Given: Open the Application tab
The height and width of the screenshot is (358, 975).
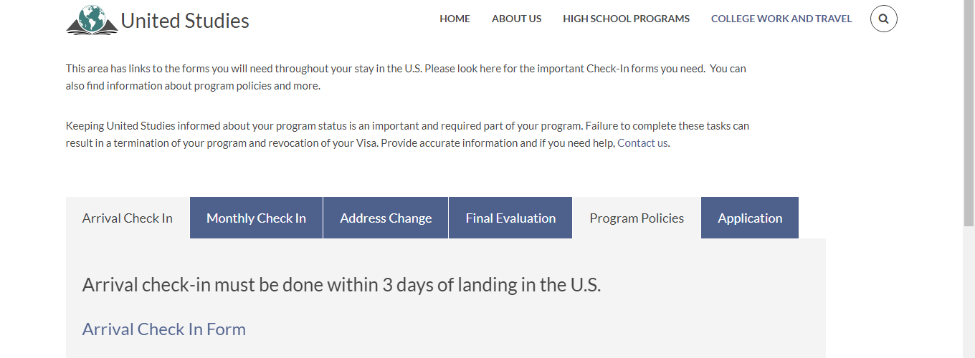Looking at the screenshot, I should click(x=750, y=218).
